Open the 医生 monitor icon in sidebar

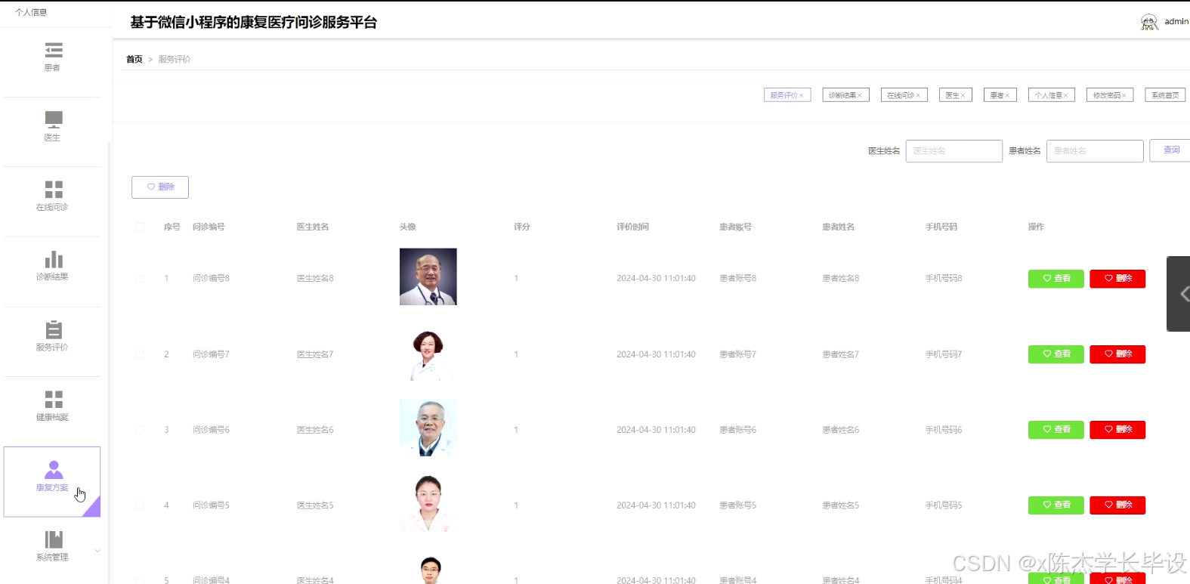tap(54, 120)
